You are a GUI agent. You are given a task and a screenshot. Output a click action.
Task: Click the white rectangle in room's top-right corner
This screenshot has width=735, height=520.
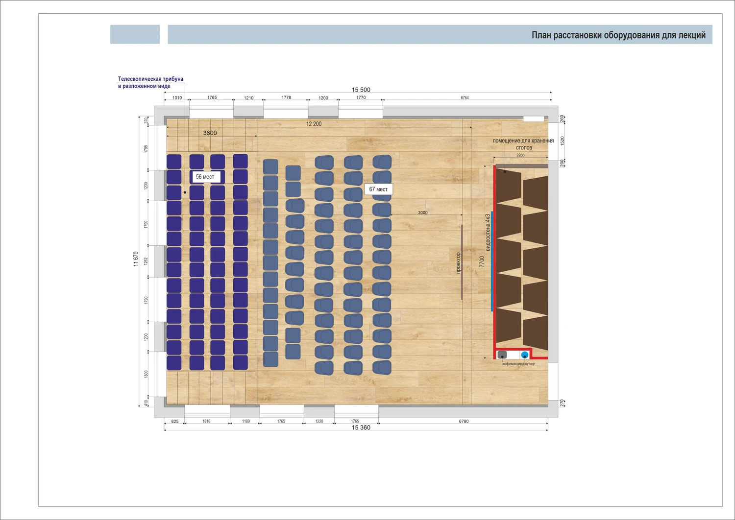[534, 119]
